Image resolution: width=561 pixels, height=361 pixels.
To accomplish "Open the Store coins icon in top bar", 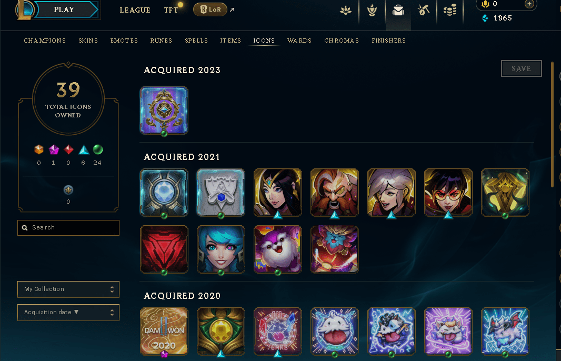I will tap(450, 10).
